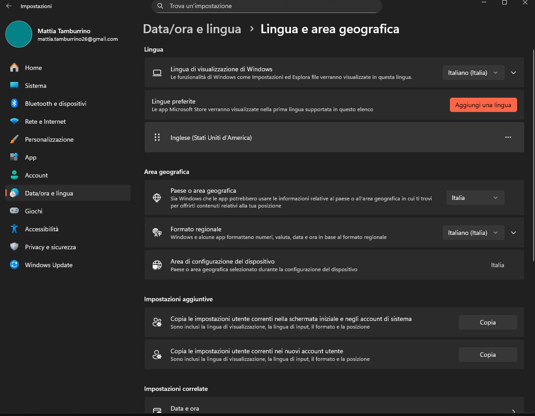Open Windows display language dropdown
The width and height of the screenshot is (535, 416).
[x=473, y=73]
